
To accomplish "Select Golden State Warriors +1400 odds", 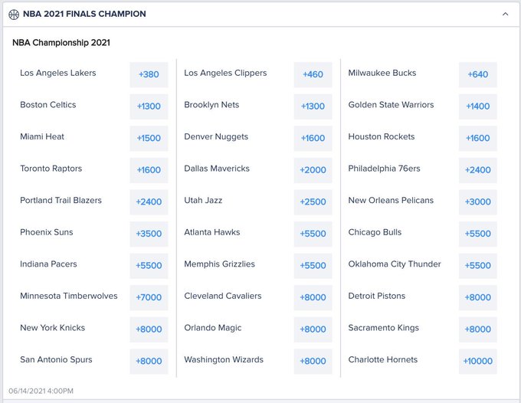I will click(478, 106).
